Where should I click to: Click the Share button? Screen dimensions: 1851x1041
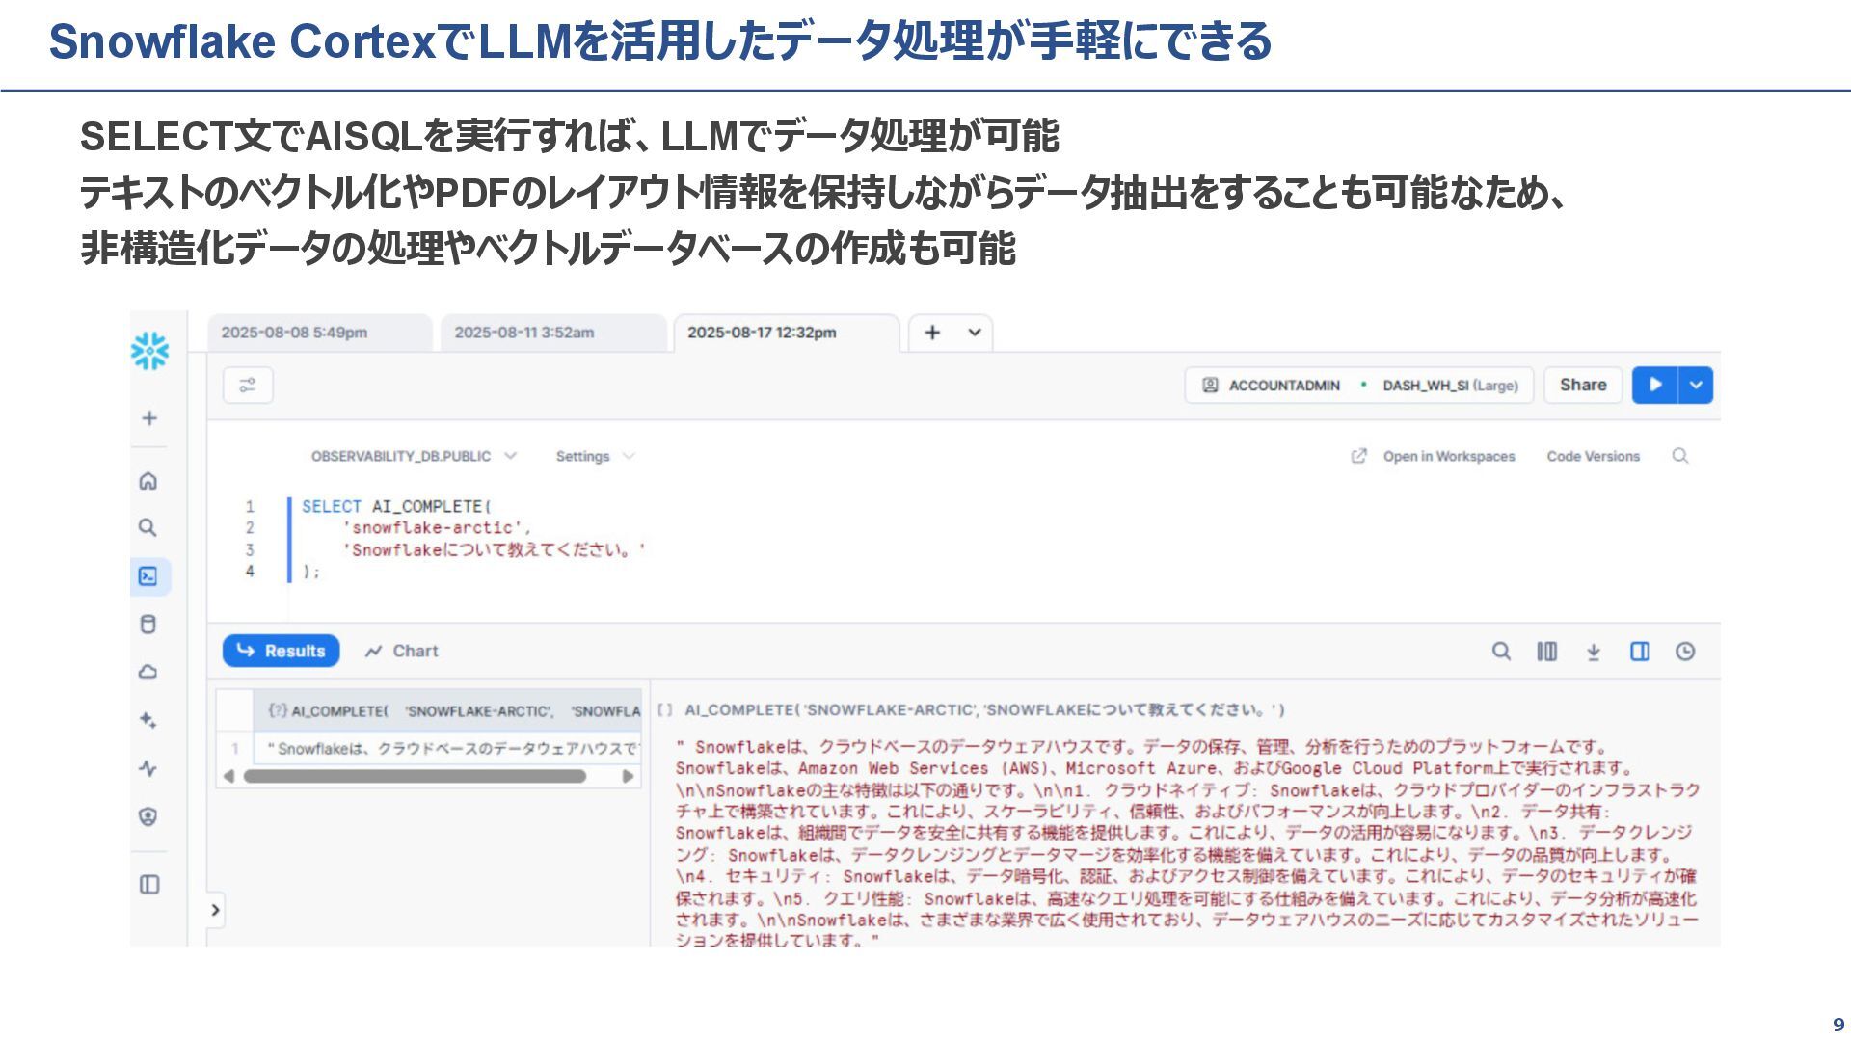point(1583,386)
